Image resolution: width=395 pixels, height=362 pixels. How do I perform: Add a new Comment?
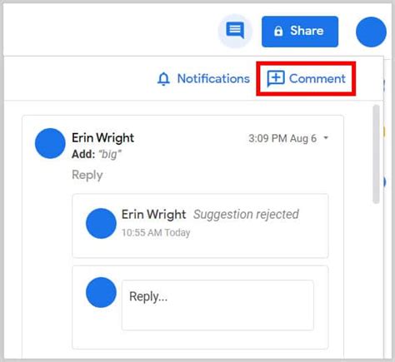pyautogui.click(x=306, y=79)
